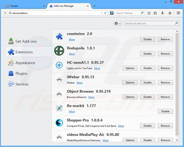This screenshot has height=147, width=184.
Task: Remove the HC-nemA1.1 extension
Action: tap(165, 68)
